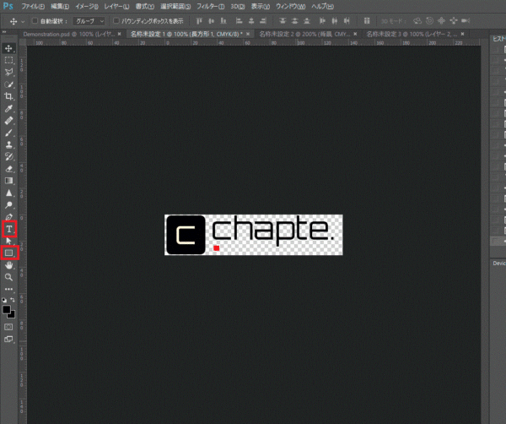
Task: Select the Brush tool
Action: [8, 133]
